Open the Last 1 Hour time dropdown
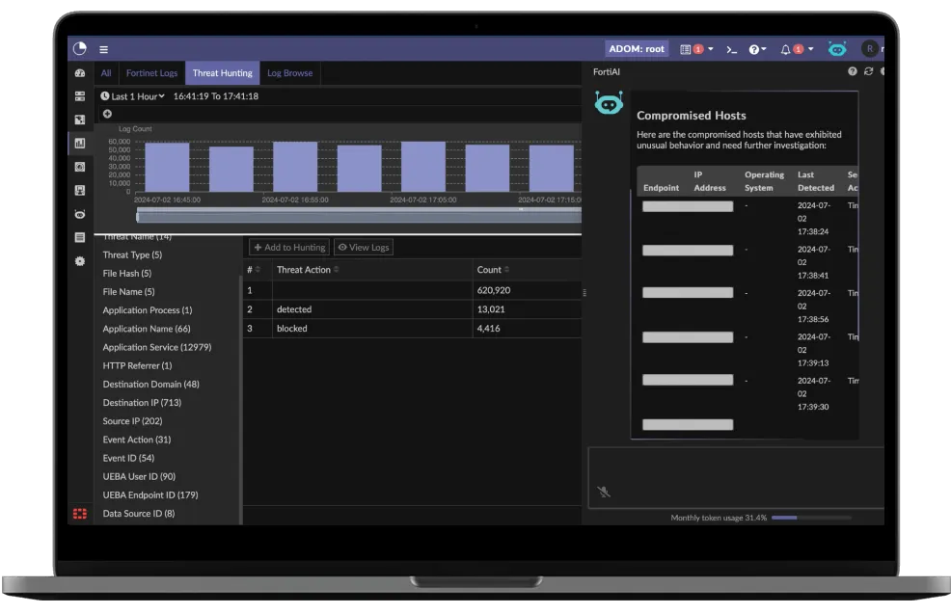This screenshot has width=951, height=614. (x=132, y=96)
